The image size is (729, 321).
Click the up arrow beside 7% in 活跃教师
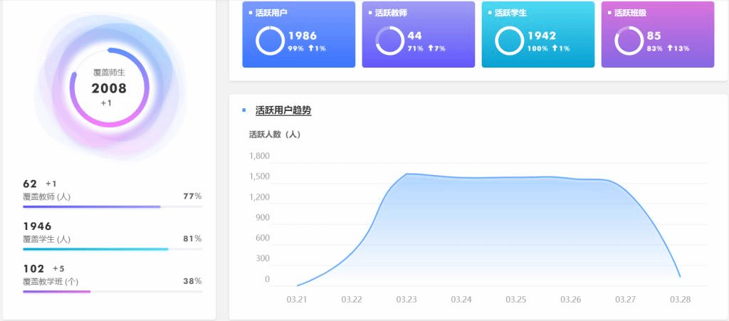pos(431,48)
